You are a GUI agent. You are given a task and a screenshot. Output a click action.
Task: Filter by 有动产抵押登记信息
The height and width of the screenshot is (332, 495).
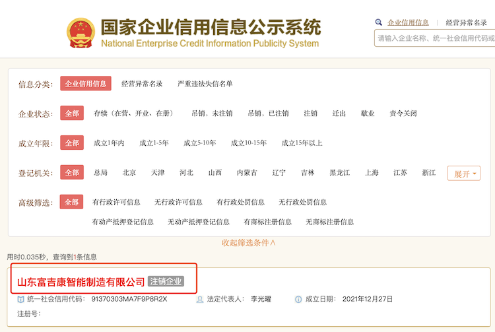tap(123, 222)
